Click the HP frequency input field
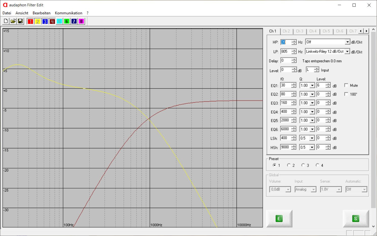Viewport: 377px width, 236px height. click(x=286, y=42)
